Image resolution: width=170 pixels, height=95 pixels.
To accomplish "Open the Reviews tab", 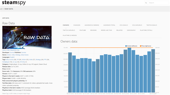I will (93, 30).
